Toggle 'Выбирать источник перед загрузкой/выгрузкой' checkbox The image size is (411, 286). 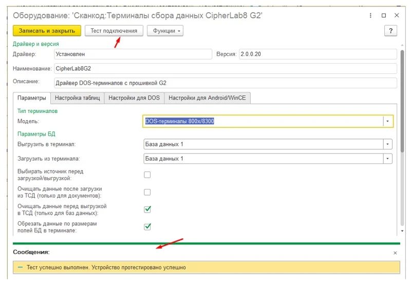pyautogui.click(x=147, y=175)
